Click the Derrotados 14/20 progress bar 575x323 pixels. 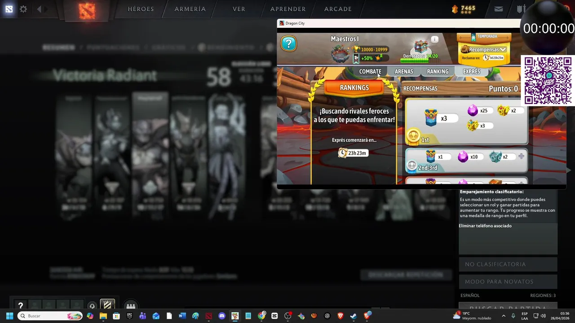[420, 60]
